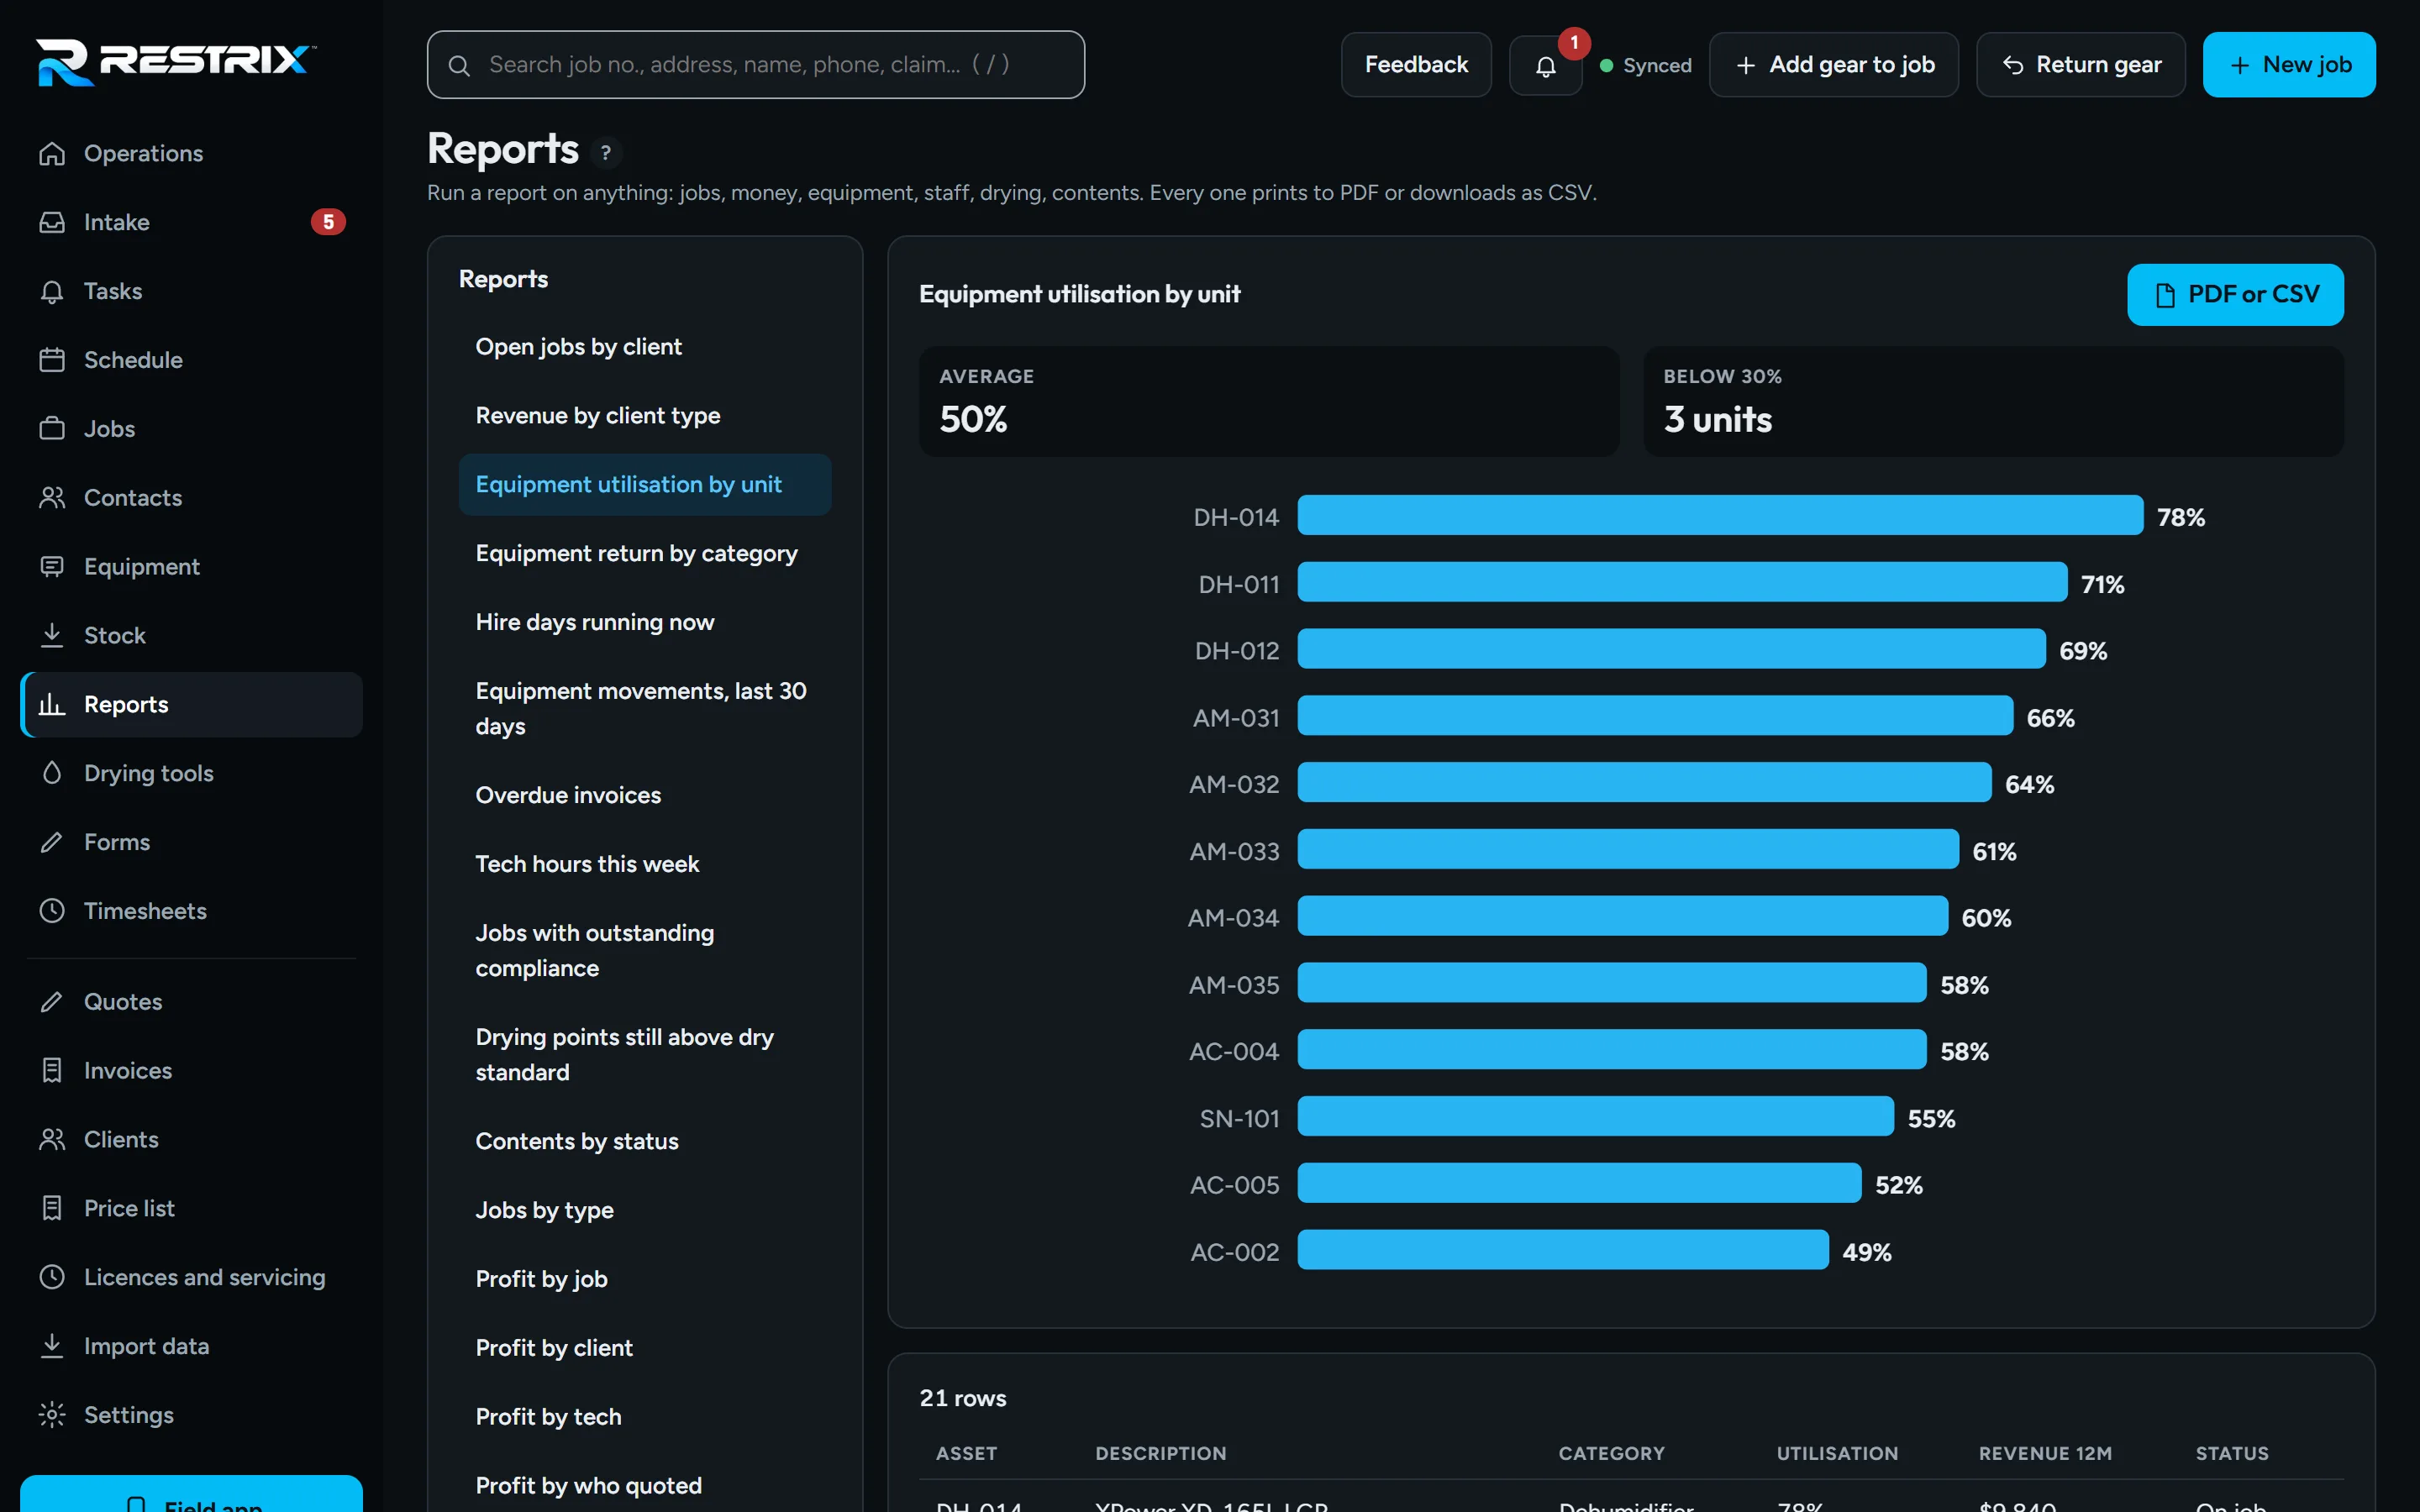2420x1512 pixels.
Task: Click the Feedback button
Action: tap(1416, 65)
